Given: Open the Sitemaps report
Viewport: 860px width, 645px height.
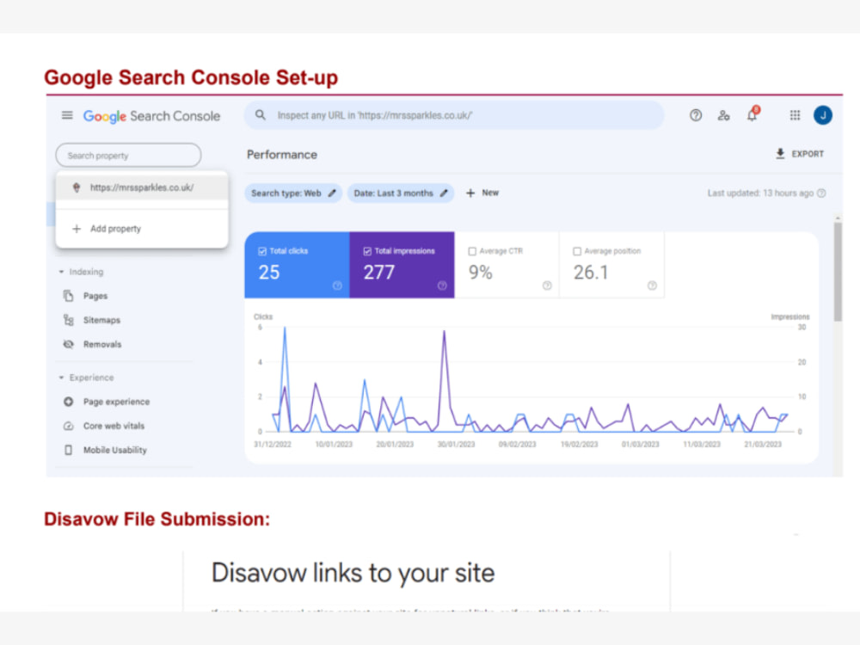Looking at the screenshot, I should 101,320.
